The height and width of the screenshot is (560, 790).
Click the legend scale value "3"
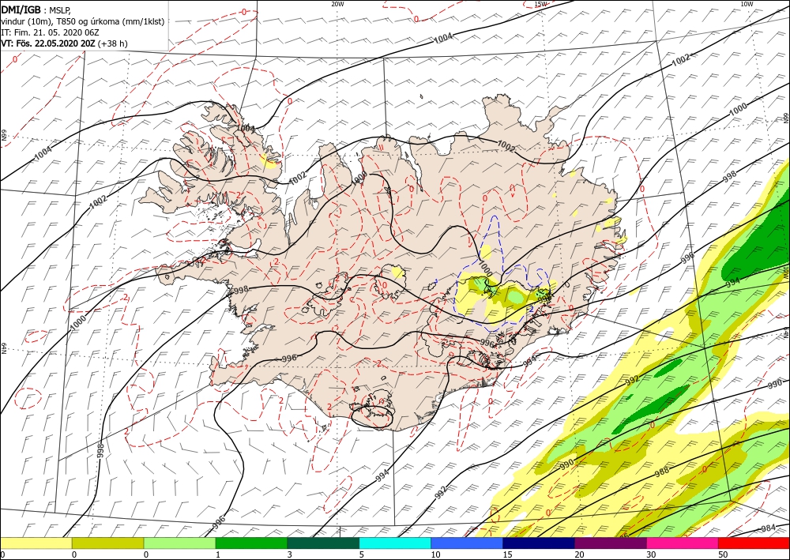[x=290, y=554]
